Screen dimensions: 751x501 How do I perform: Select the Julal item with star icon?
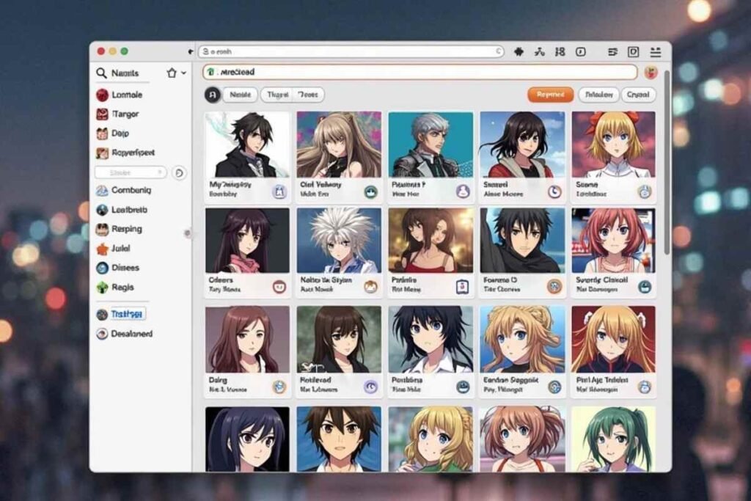click(113, 249)
